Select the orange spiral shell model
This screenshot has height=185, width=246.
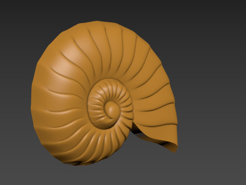104,94
